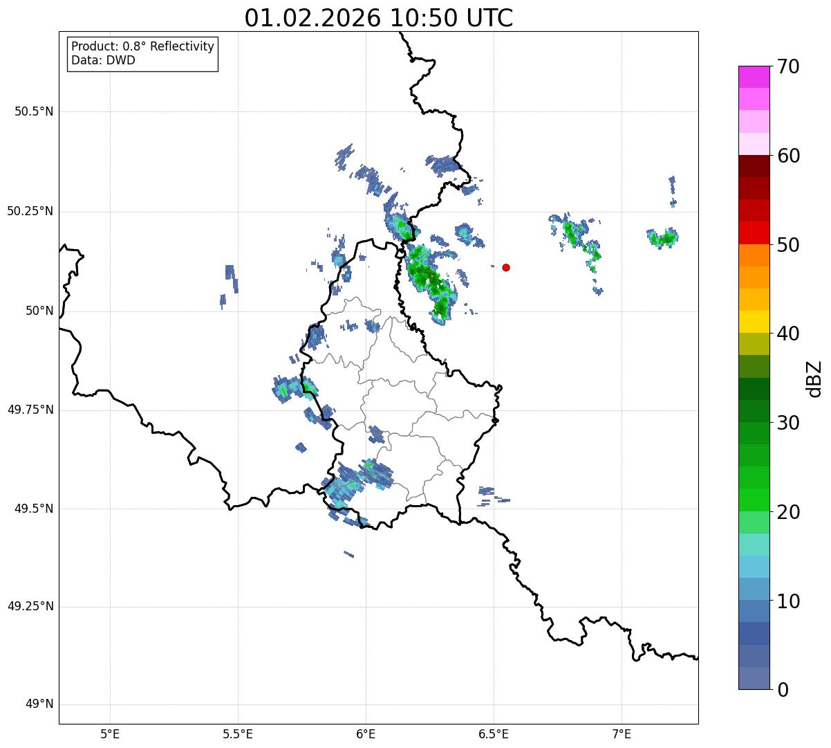The width and height of the screenshot is (831, 748).
Task: Click the latitude label 49.5°N
Action: [x=34, y=509]
